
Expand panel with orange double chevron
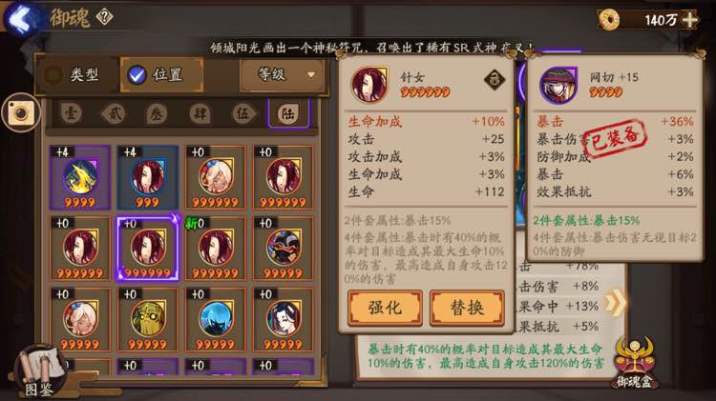(614, 302)
